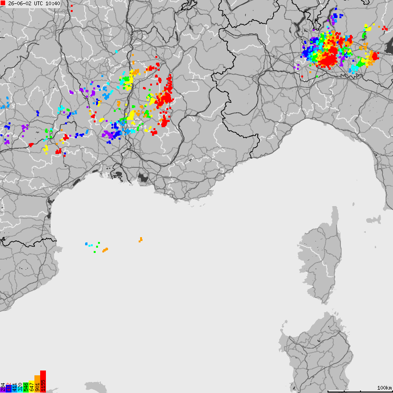This screenshot has height=393, width=393.
Task: Click the timestamp text "26-06-02 UTC 10:40"
Action: point(34,3)
